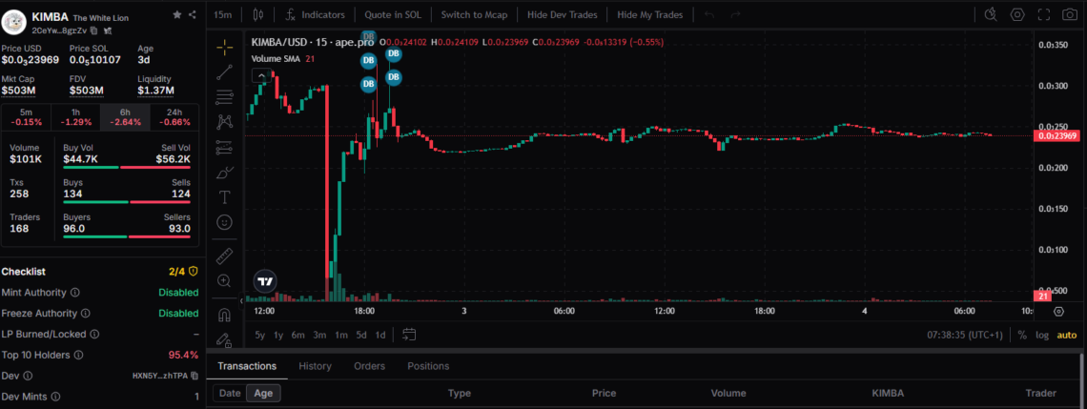Enter fullscreen chart mode
This screenshot has width=1087, height=409.
tap(1044, 14)
